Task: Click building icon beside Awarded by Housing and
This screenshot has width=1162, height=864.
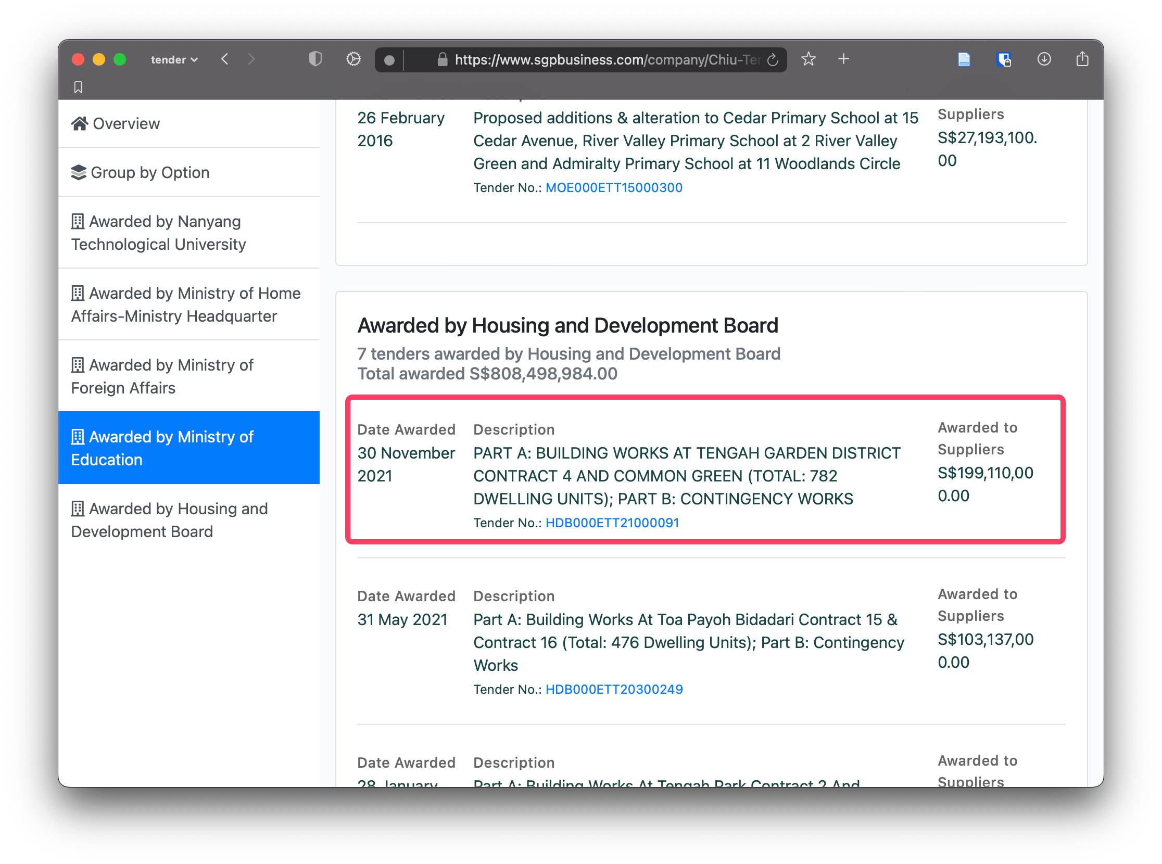Action: point(78,509)
